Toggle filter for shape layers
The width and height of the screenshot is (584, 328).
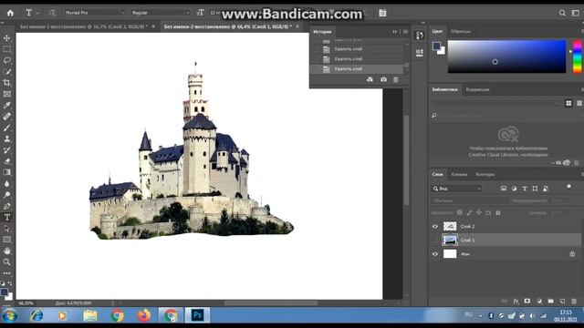coord(535,189)
